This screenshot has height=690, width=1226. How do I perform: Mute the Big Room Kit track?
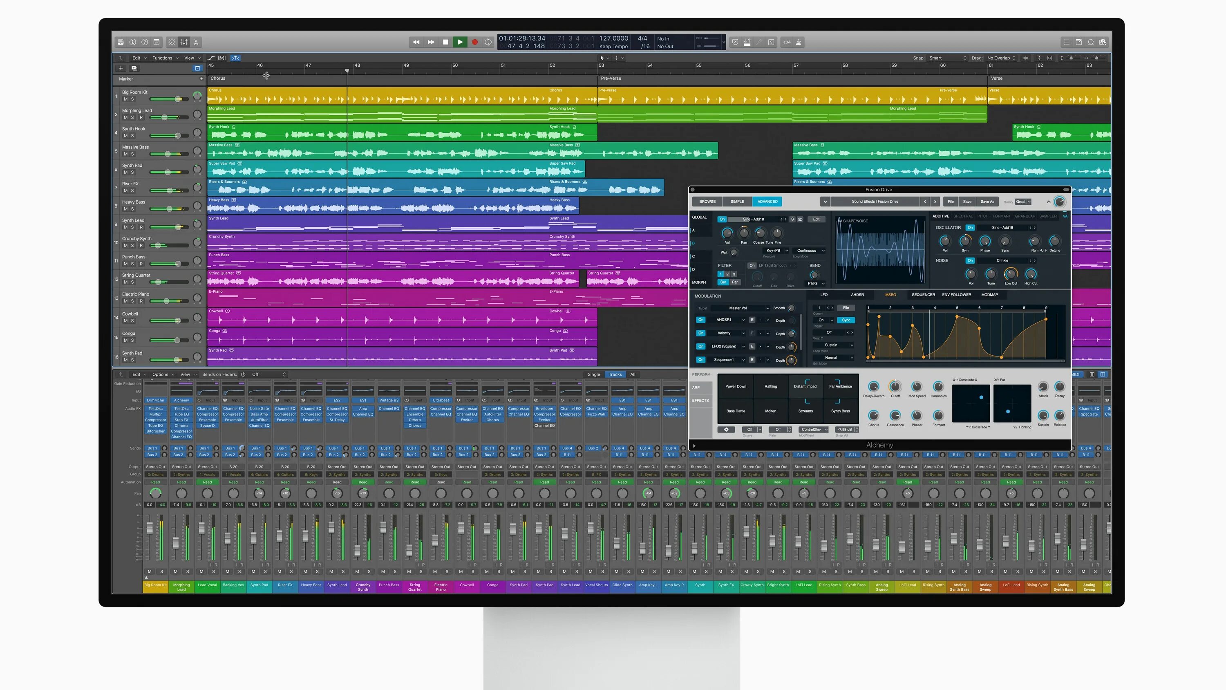click(x=125, y=99)
